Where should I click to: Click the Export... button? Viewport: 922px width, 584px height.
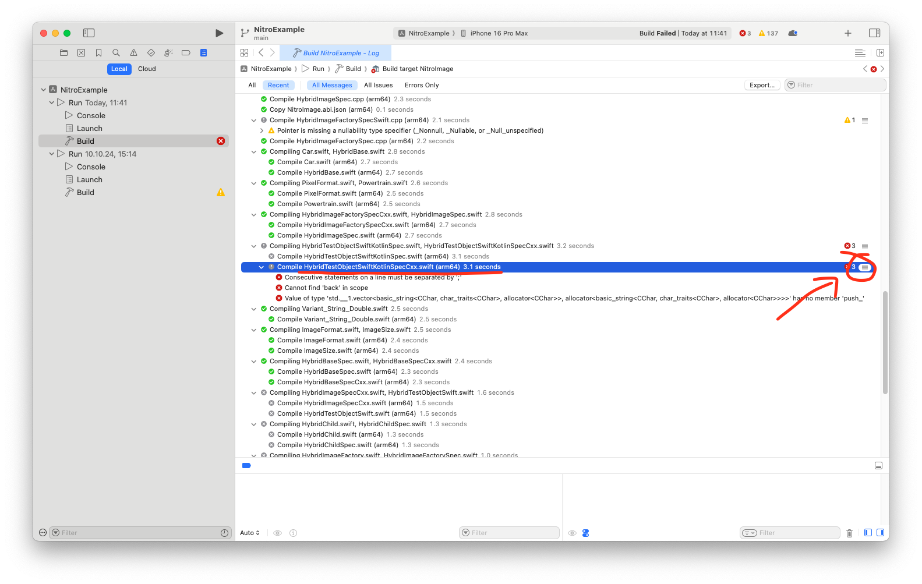click(x=762, y=85)
